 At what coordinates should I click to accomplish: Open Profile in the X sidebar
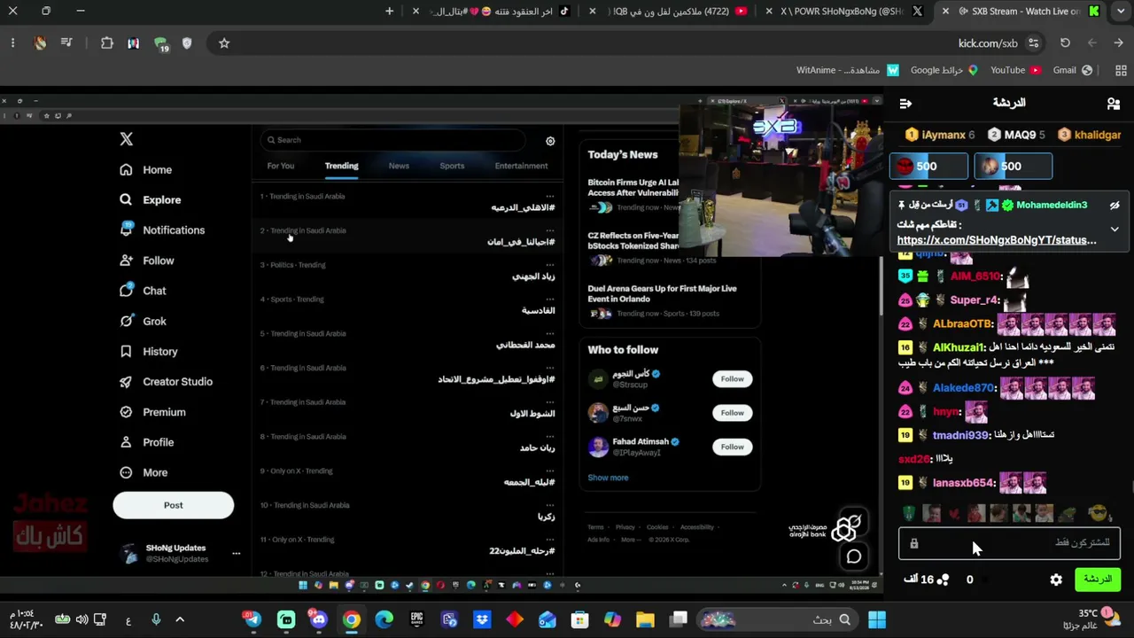[147, 442]
